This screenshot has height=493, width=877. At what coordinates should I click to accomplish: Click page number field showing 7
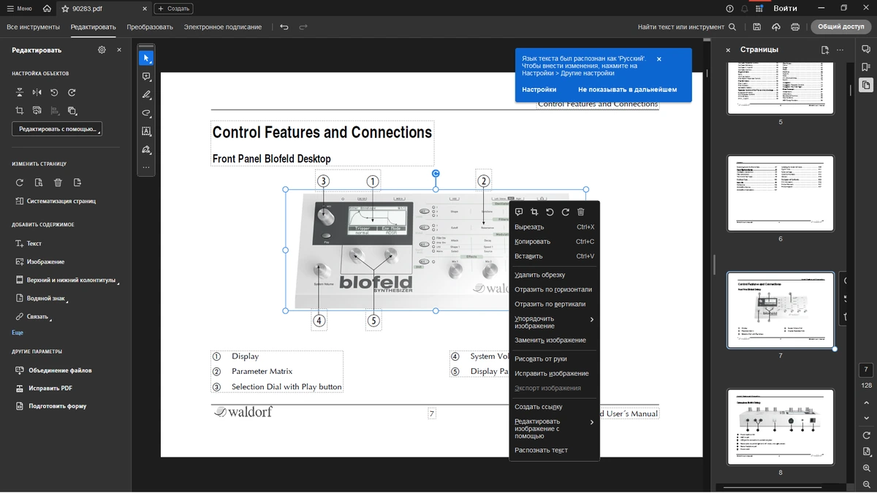point(866,370)
